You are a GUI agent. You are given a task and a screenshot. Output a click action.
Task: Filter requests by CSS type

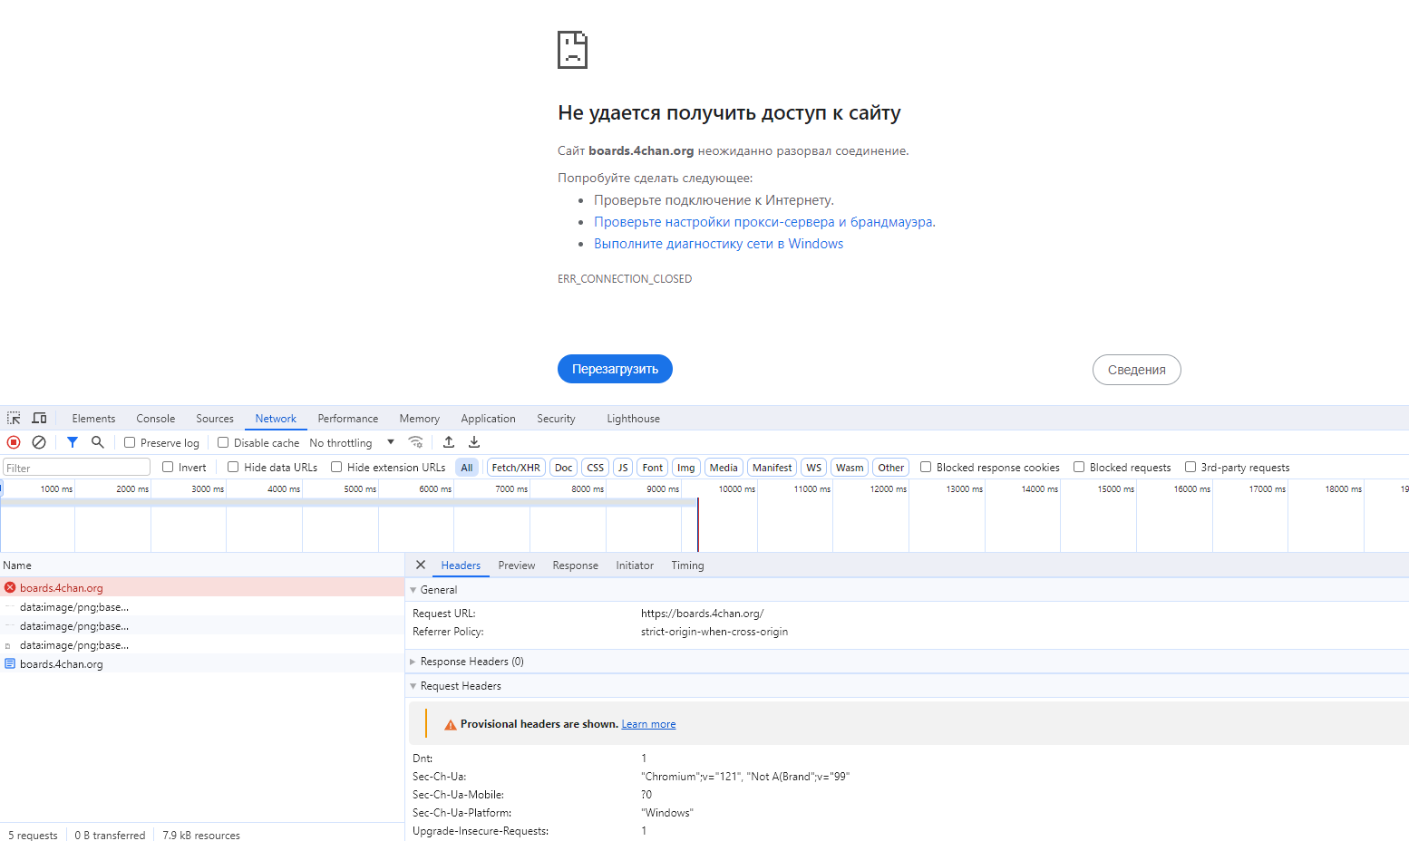pyautogui.click(x=595, y=468)
